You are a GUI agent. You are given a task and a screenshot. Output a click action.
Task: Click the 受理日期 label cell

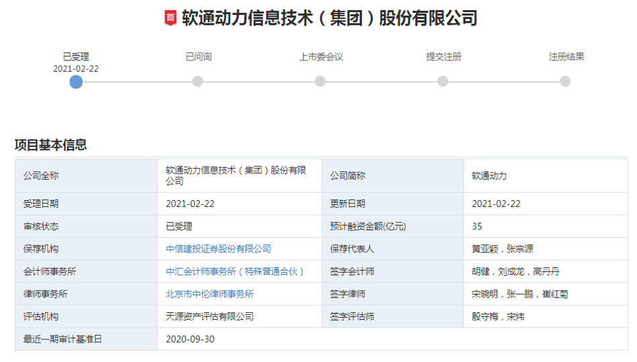[87, 203]
